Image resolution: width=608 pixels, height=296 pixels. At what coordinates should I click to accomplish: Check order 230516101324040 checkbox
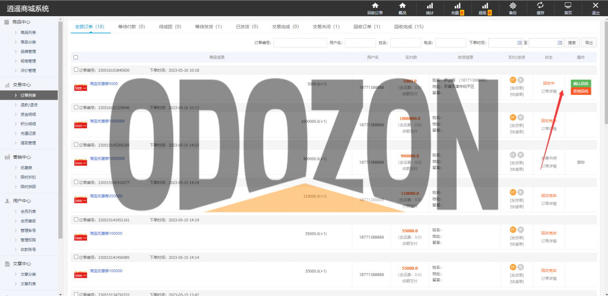tap(76, 107)
